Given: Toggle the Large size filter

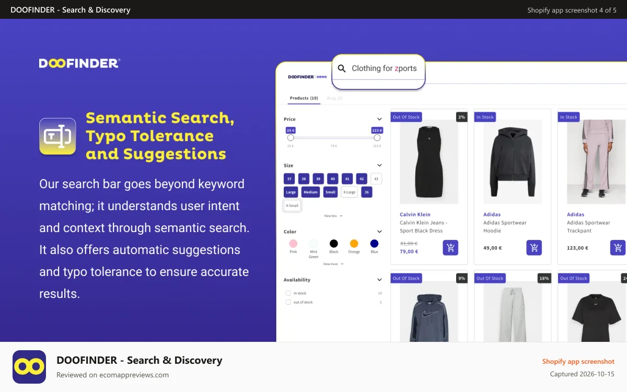Looking at the screenshot, I should (291, 192).
